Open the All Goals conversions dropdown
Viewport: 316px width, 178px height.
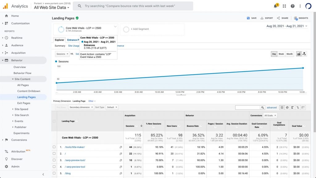tap(270, 116)
